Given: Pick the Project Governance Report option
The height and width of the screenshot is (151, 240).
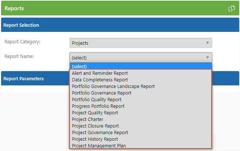Looking at the screenshot, I should click(x=140, y=132).
